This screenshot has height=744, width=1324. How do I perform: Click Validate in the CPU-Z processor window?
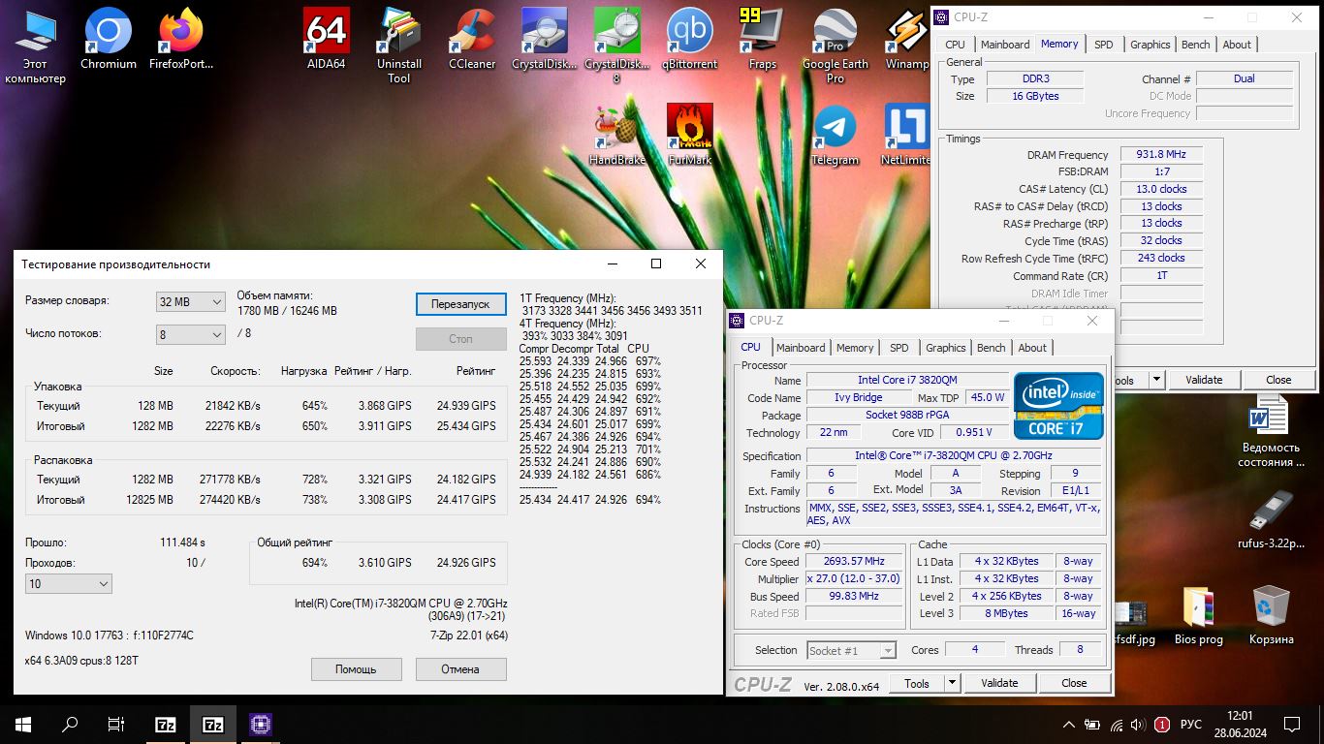999,683
